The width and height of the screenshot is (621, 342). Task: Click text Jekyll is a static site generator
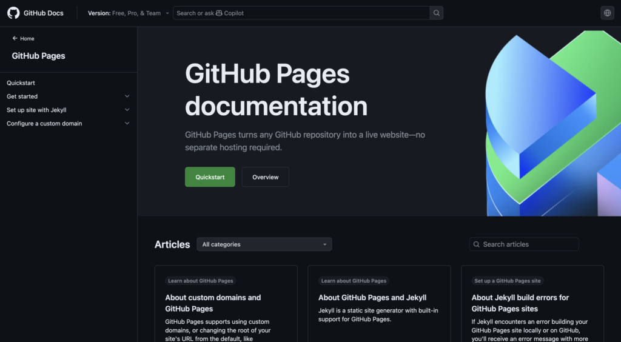tap(378, 315)
